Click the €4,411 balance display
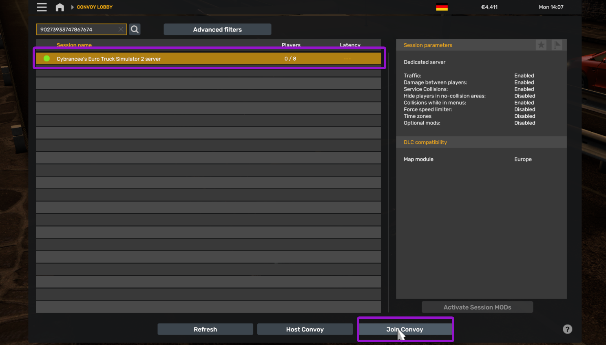606x345 pixels. (x=489, y=7)
